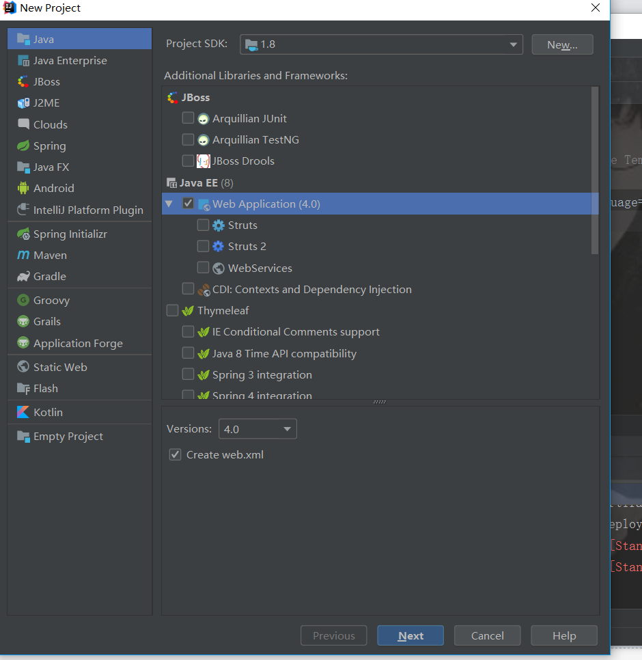
Task: Click the Java FX folder icon
Action: [23, 167]
